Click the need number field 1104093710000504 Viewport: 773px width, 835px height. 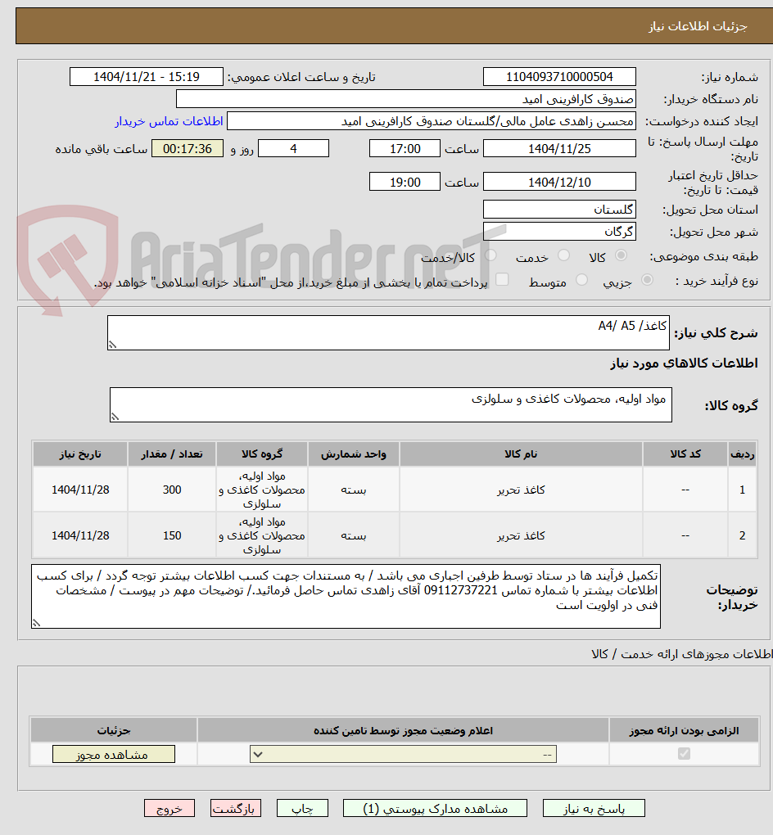559,77
